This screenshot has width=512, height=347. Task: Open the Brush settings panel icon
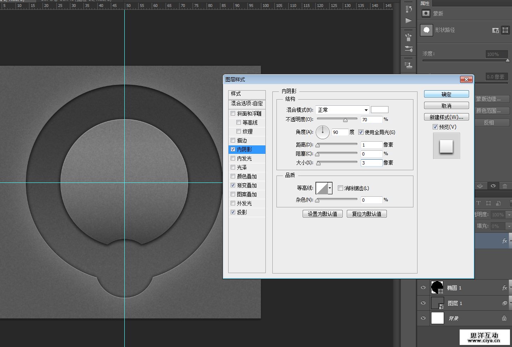(x=409, y=49)
